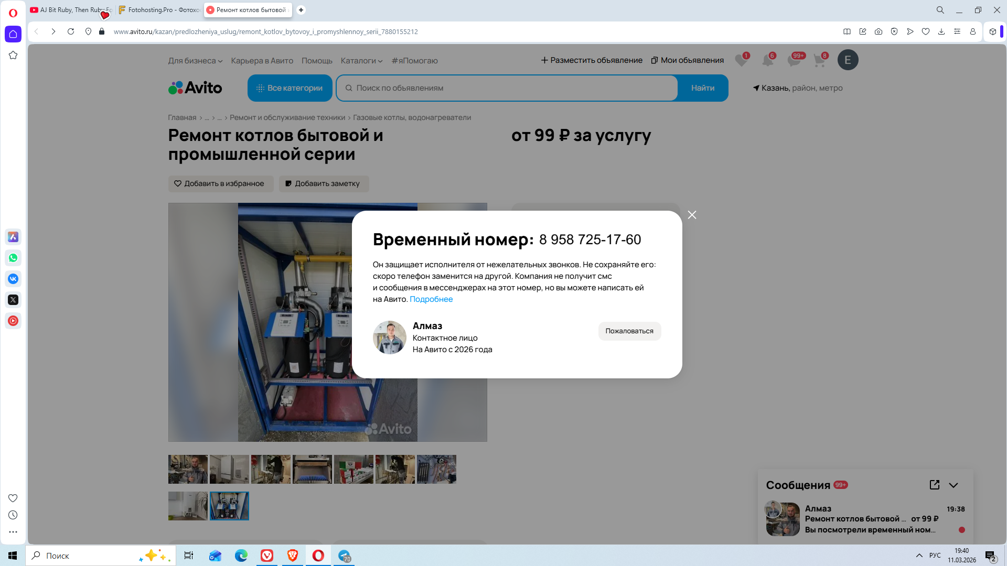1007x566 pixels.
Task: Open messages widget in new window
Action: (934, 485)
